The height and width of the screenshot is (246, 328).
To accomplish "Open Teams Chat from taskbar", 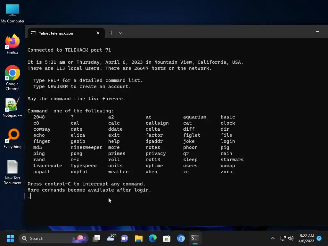I will tap(125, 238).
